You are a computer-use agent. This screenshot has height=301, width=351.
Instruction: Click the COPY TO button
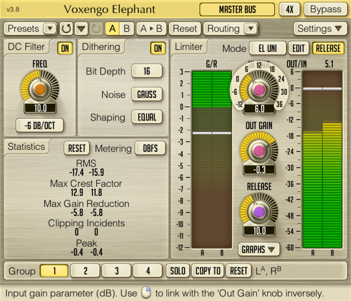pyautogui.click(x=208, y=271)
